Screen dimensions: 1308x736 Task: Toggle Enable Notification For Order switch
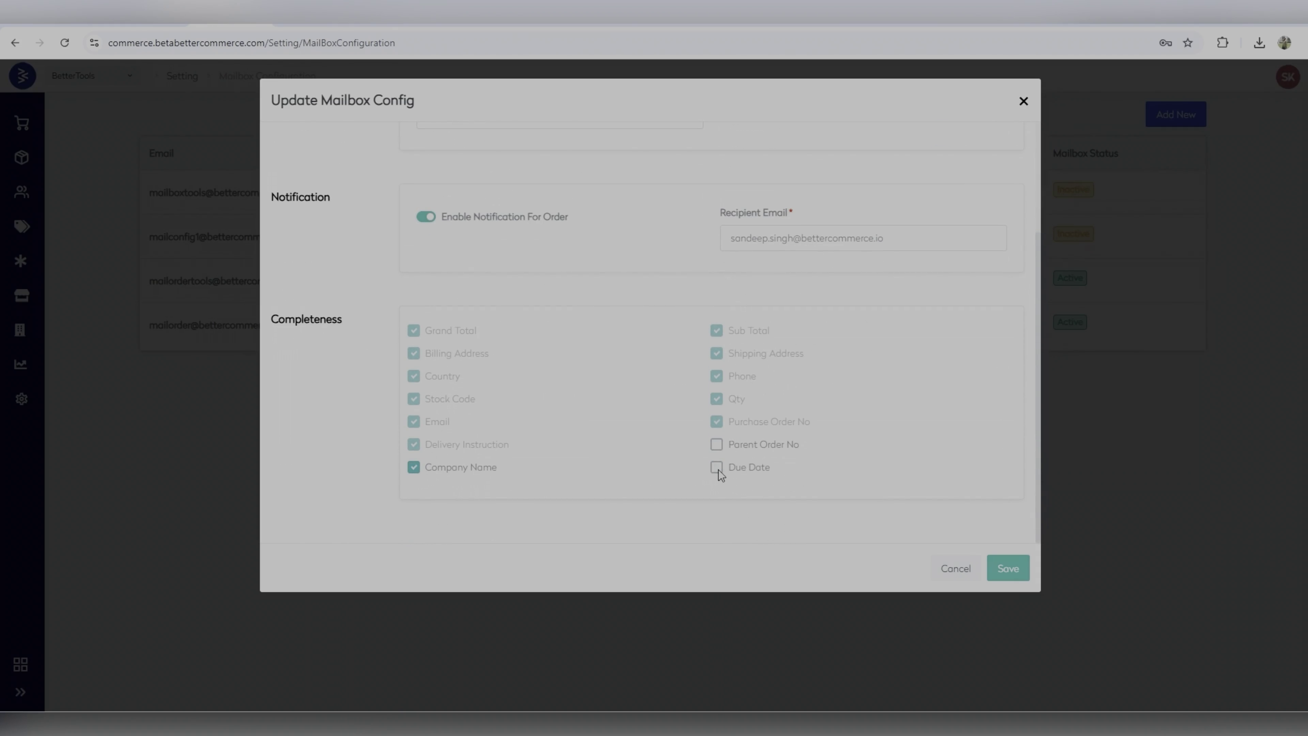tap(425, 217)
